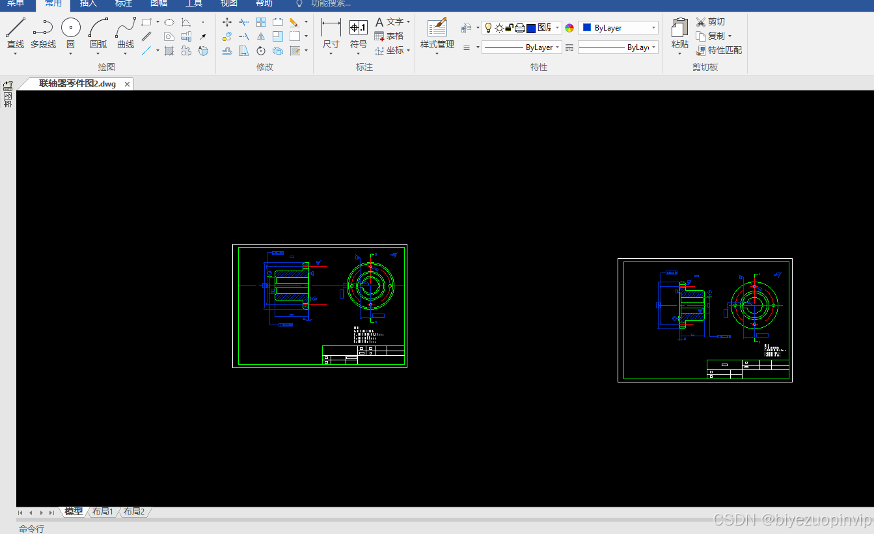This screenshot has width=874, height=534.
Task: Switch to the 图幅 ribbon tab
Action: [x=159, y=3]
